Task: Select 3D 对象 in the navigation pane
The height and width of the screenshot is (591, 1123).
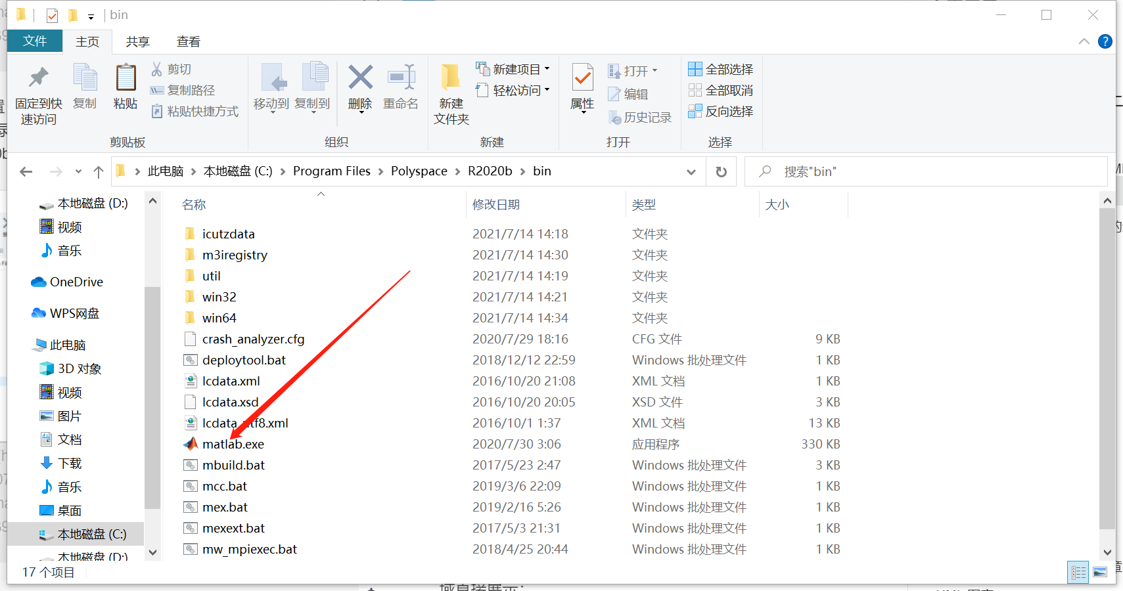Action: pos(70,368)
